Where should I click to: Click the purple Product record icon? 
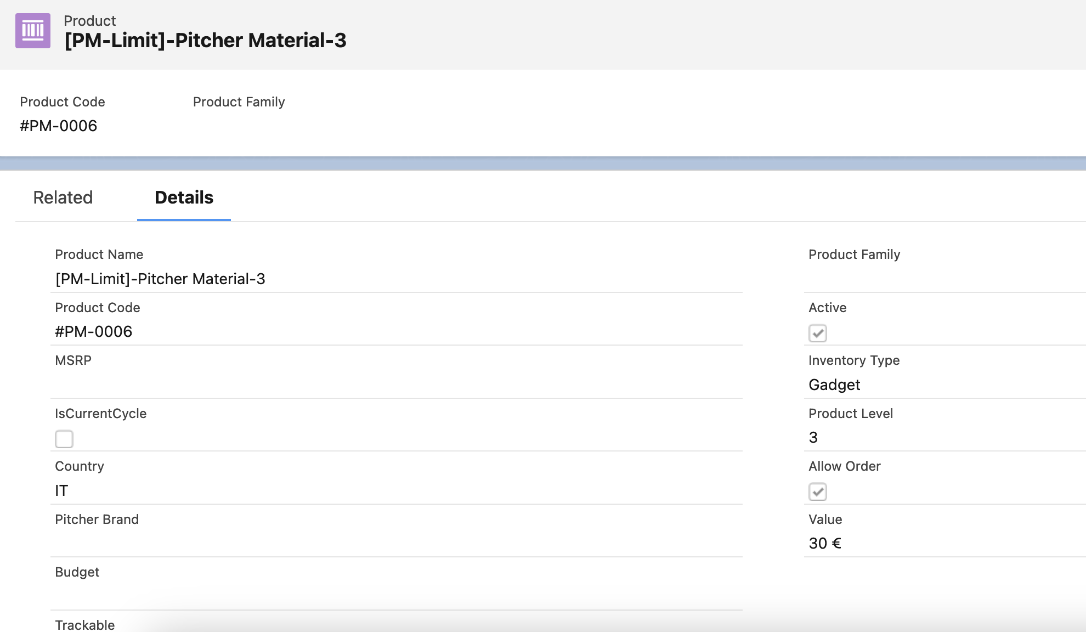tap(33, 31)
